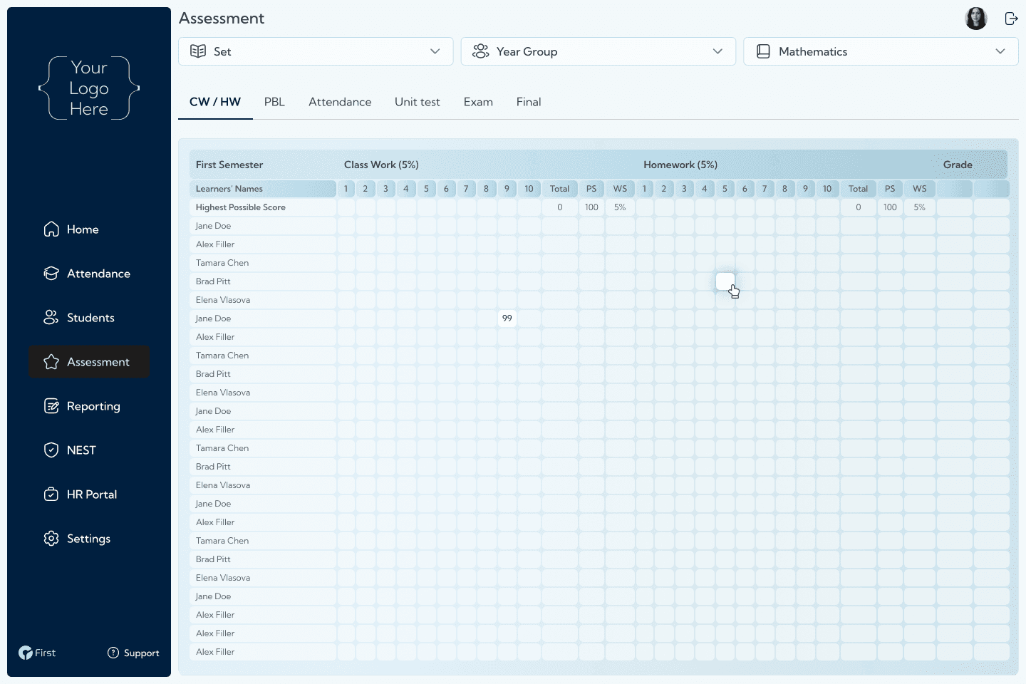Expand the Set dropdown

[435, 51]
